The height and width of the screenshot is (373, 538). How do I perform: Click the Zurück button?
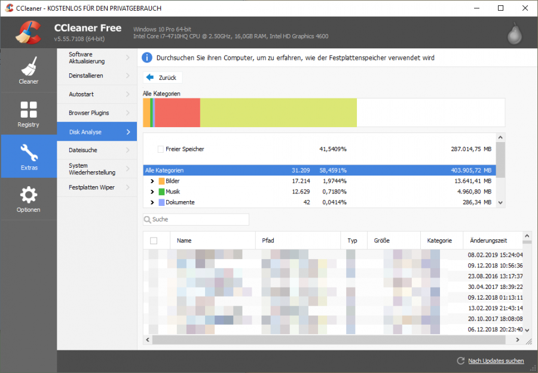[x=161, y=77]
